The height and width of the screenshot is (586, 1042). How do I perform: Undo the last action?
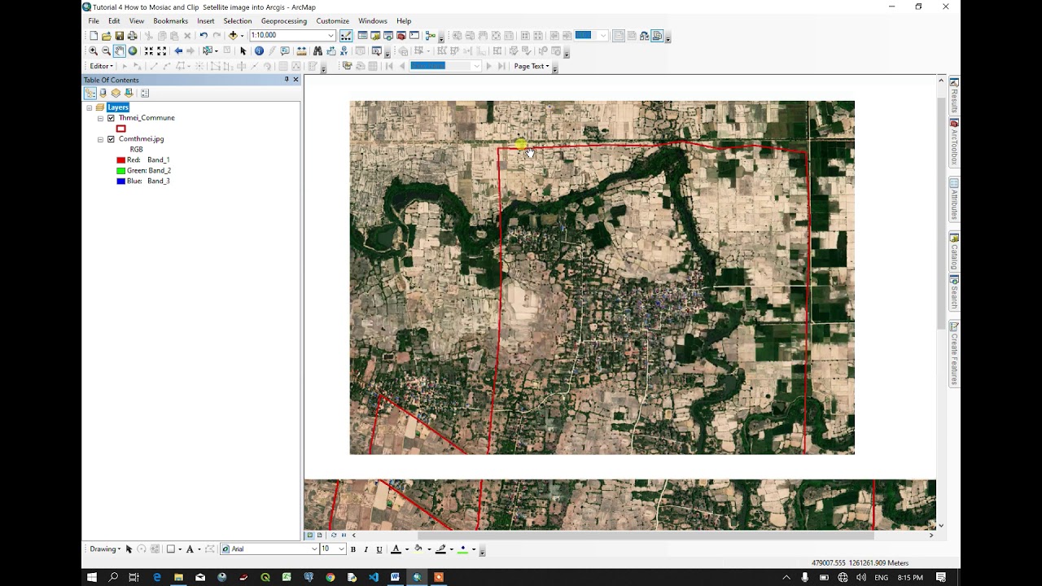click(x=204, y=35)
